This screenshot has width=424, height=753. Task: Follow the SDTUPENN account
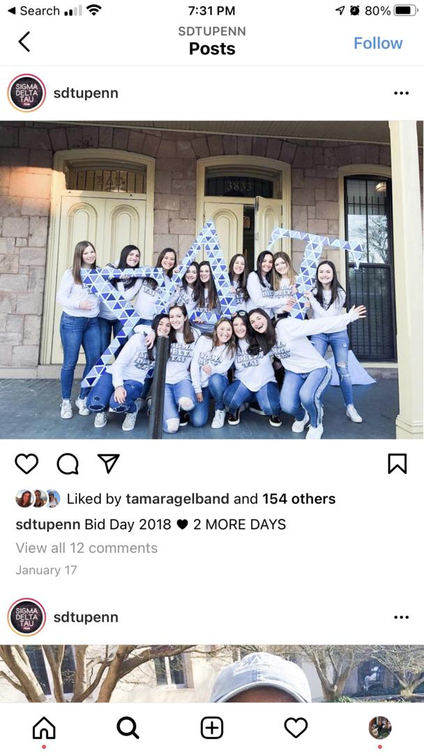(378, 43)
